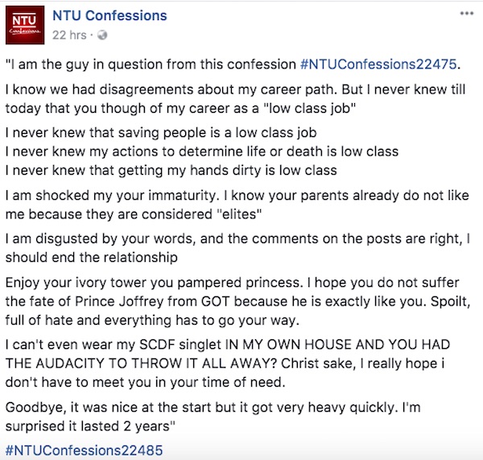This screenshot has width=483, height=460.
Task: Open the three-dot post options menu
Action: [465, 15]
